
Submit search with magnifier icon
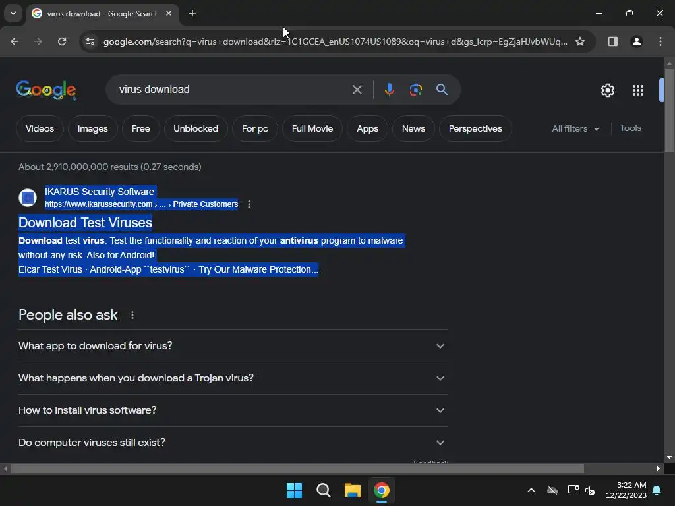pyautogui.click(x=442, y=90)
